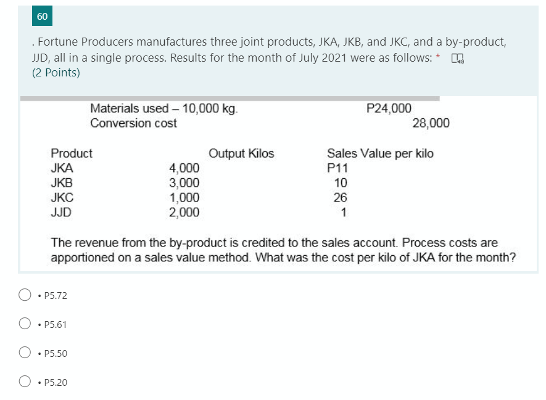
Task: Click the P5.72 answer label text
Action: click(56, 296)
